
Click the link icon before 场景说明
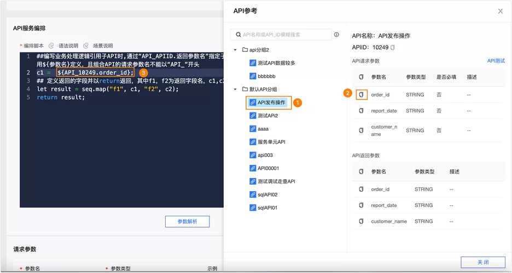pos(86,46)
